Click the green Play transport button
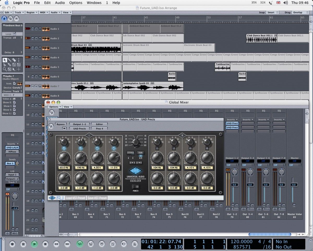 tap(34, 244)
